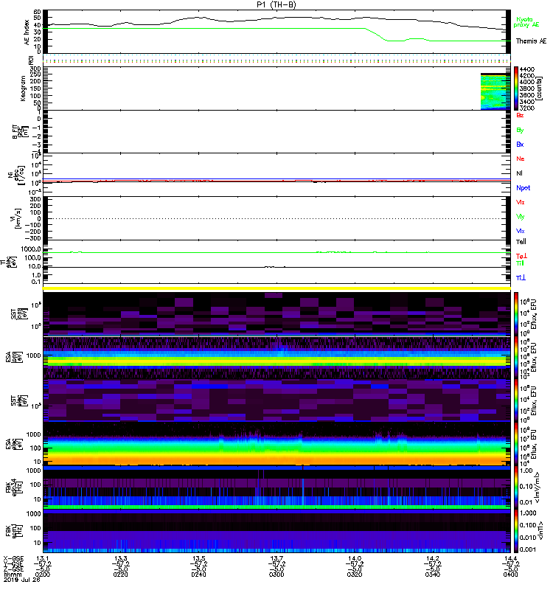Click the <mV/m> color bar of FBK panel
This screenshot has height=590, width=553.
516,487
